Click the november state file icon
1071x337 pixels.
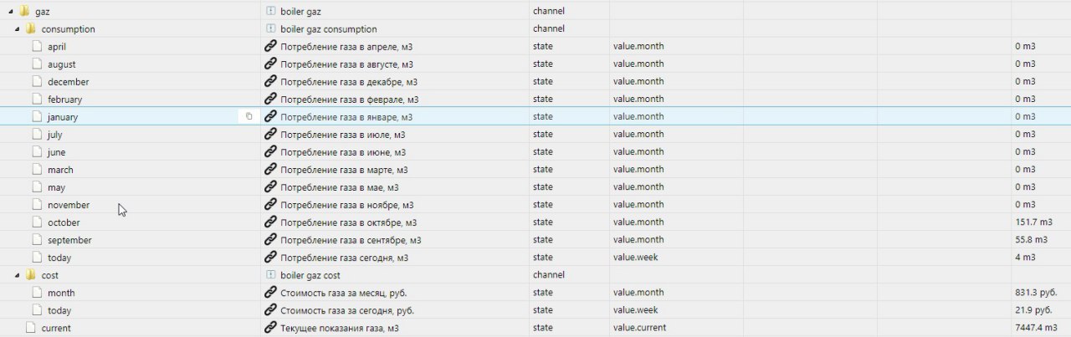[37, 204]
